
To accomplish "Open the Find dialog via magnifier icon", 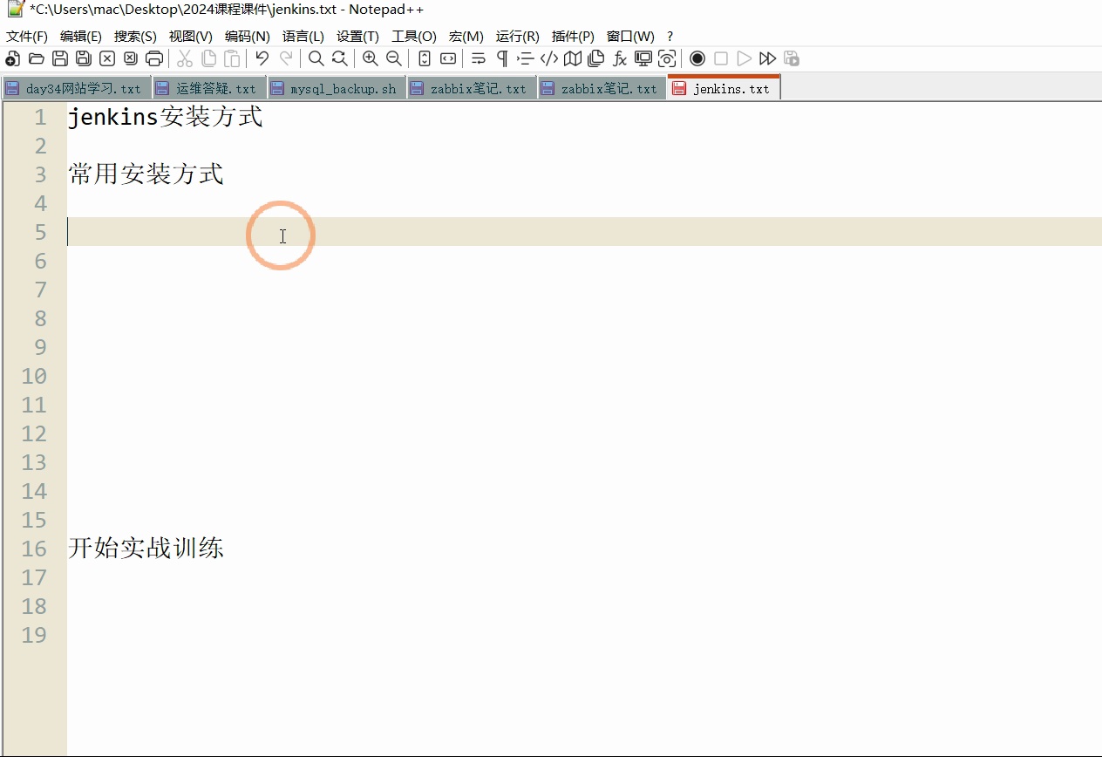I will point(316,58).
